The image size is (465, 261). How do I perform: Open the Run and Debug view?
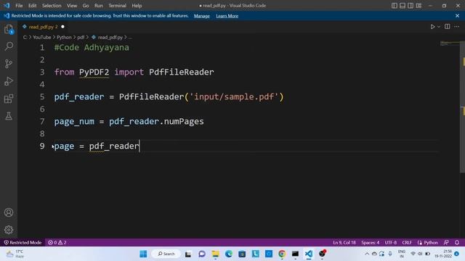9,81
